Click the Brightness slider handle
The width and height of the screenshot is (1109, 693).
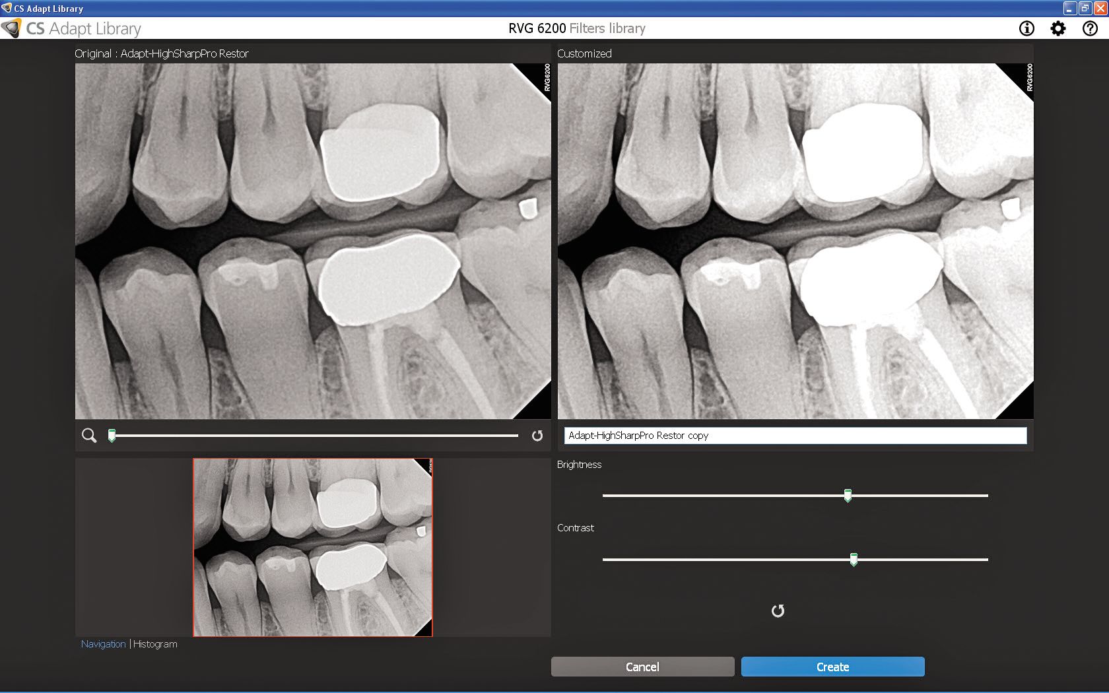[848, 496]
